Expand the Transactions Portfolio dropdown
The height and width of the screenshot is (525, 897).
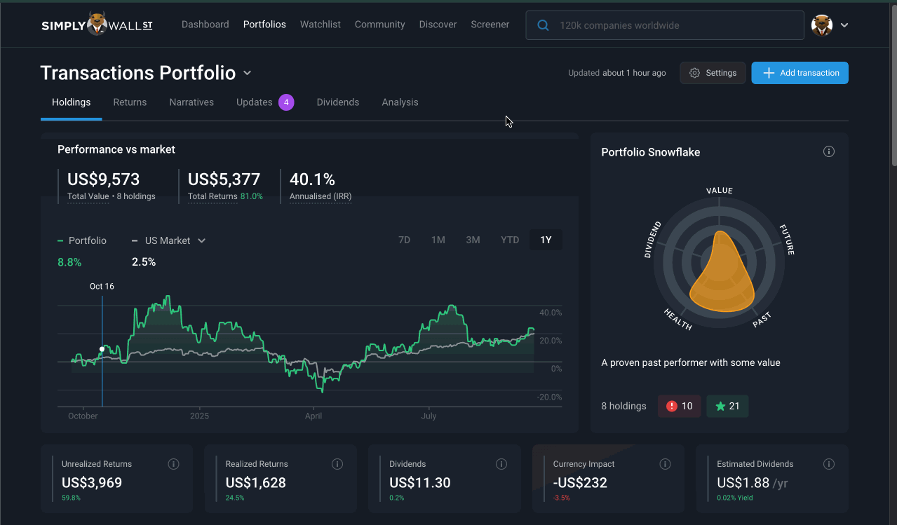pyautogui.click(x=248, y=74)
